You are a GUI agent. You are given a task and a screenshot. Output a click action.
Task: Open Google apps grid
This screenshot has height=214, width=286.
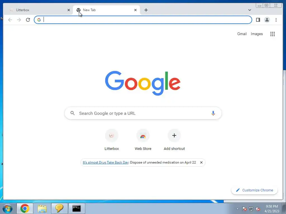273,34
